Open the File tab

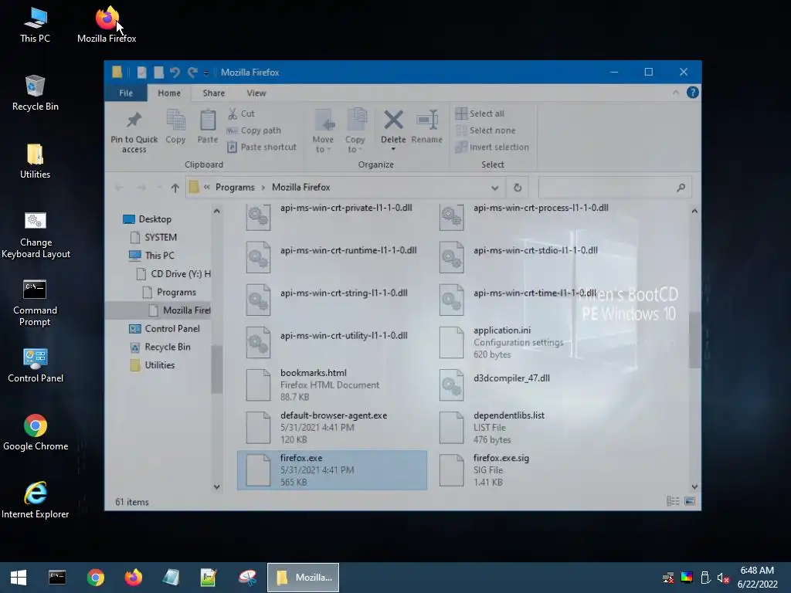126,93
